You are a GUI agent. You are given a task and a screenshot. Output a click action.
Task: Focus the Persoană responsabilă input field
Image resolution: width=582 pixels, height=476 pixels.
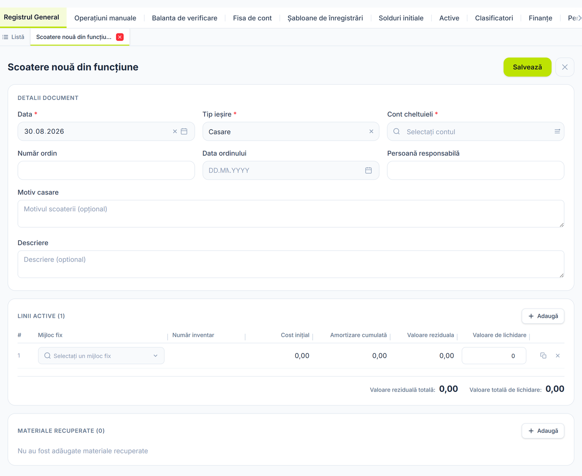tap(476, 170)
